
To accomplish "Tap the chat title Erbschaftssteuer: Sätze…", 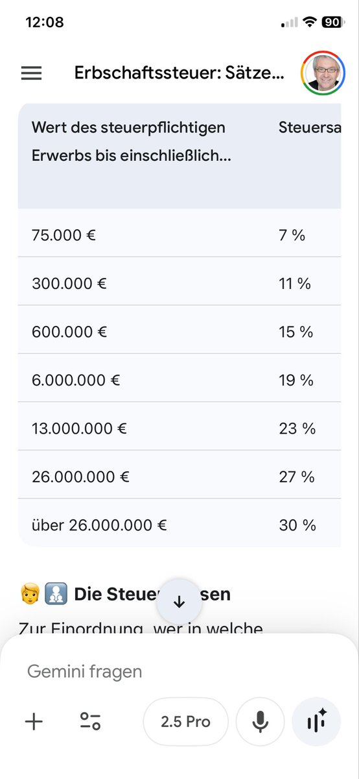I will tap(179, 73).
